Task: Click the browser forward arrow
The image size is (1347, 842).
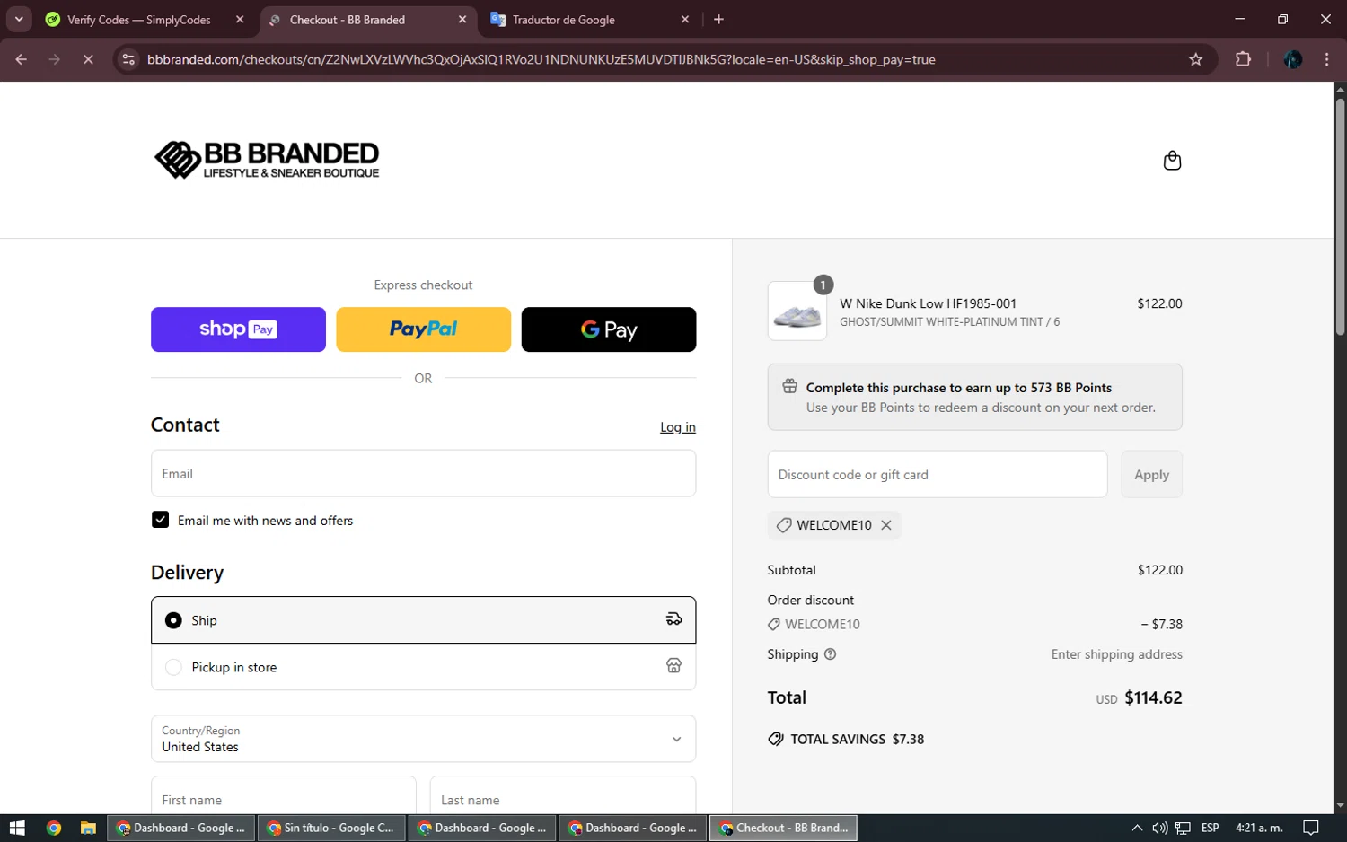Action: 55,59
